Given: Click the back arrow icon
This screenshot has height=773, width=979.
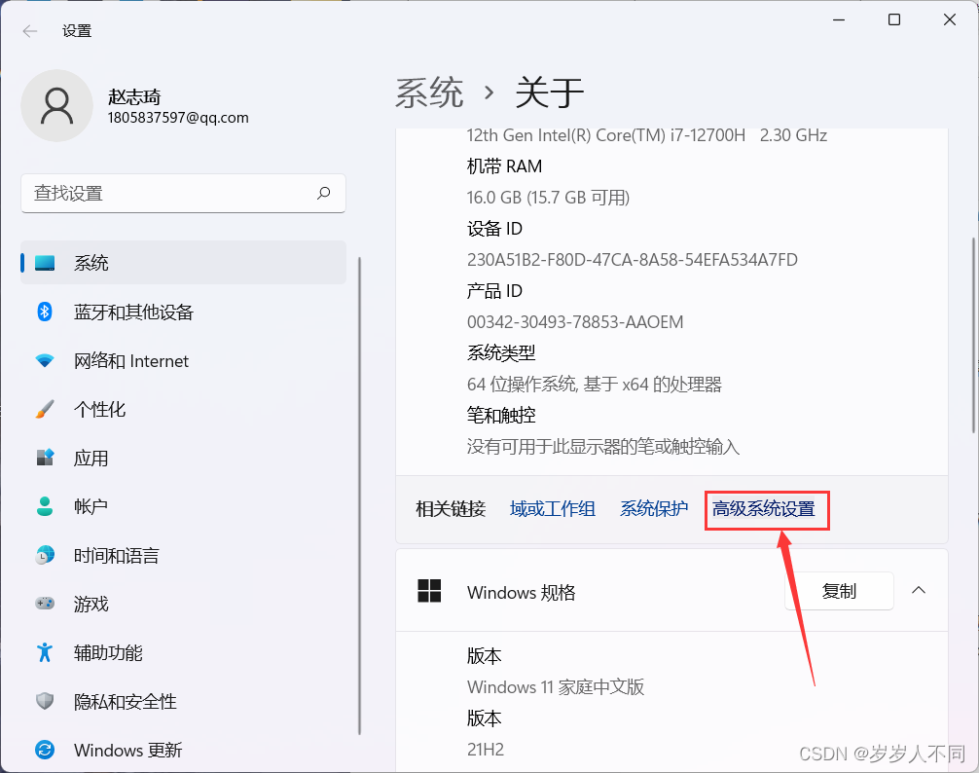Looking at the screenshot, I should pos(30,31).
